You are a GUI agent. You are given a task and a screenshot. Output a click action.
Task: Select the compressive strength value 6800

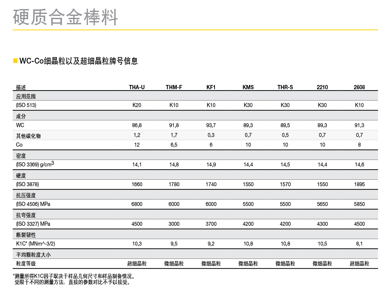pyautogui.click(x=137, y=204)
